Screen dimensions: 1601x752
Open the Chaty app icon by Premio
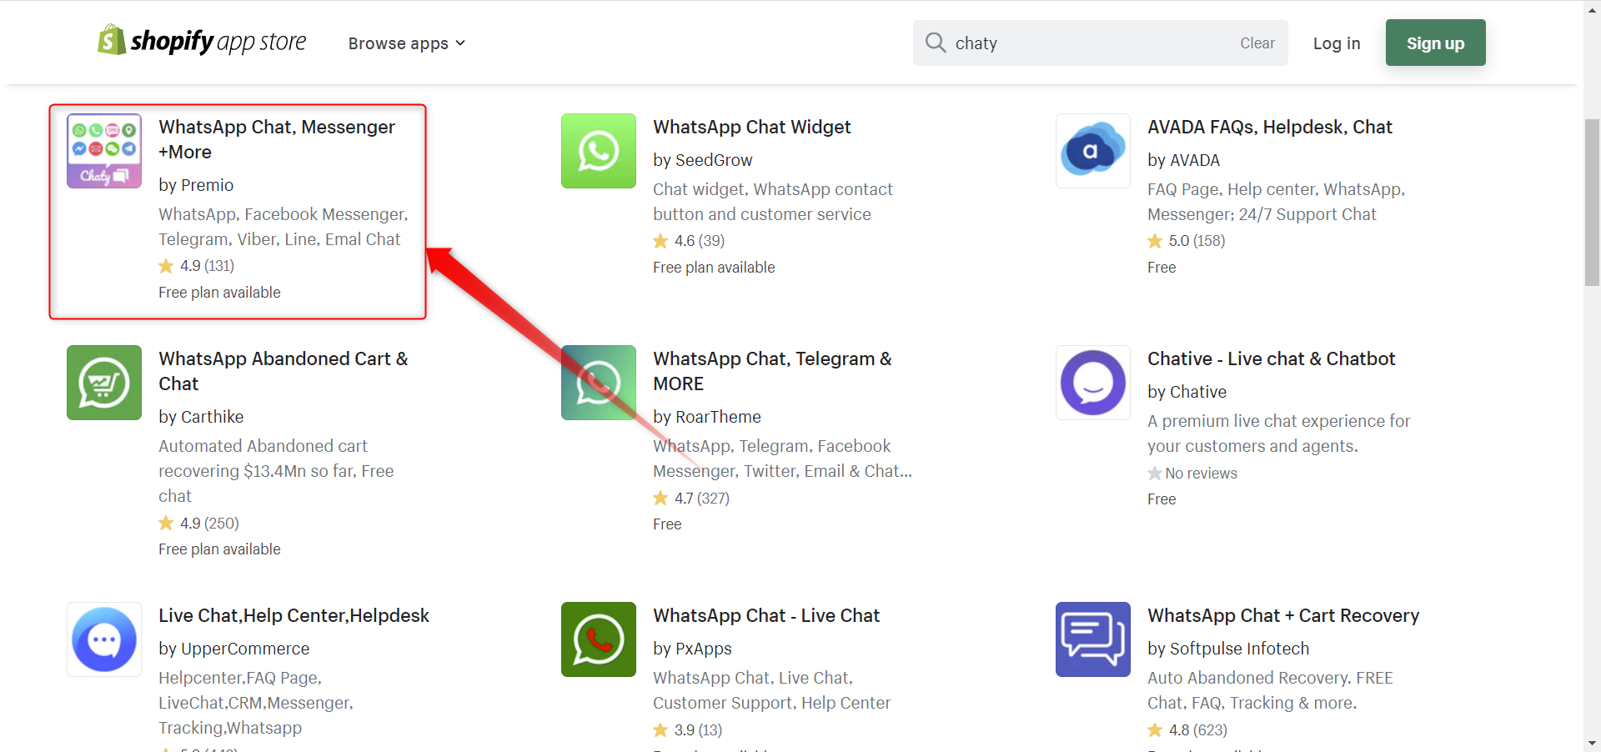coord(104,151)
